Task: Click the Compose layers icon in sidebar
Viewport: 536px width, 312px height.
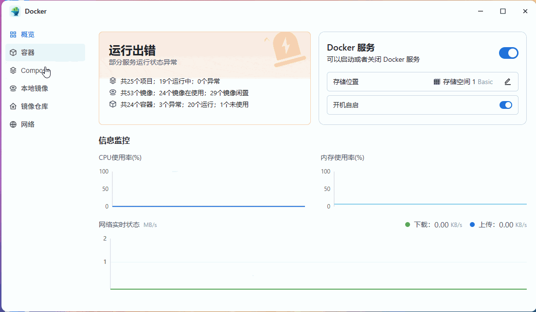Action: 13,70
